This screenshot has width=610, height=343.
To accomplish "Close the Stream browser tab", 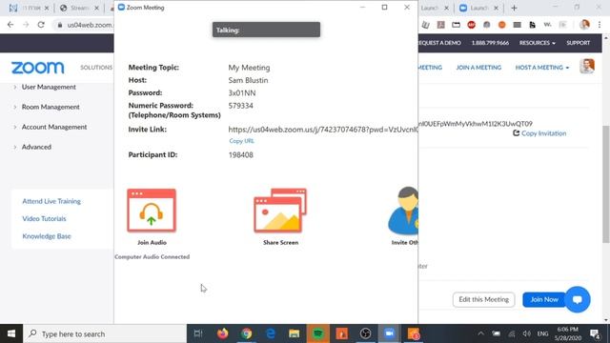I will click(x=97, y=8).
